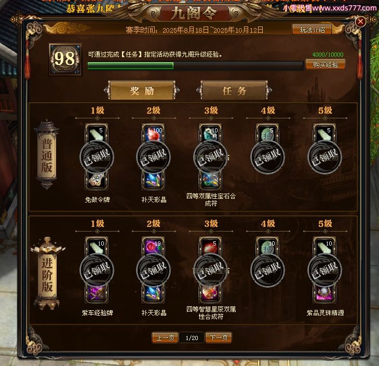This screenshot has width=379, height=366.
Task: Open the 奖励 tab
Action: (142, 91)
